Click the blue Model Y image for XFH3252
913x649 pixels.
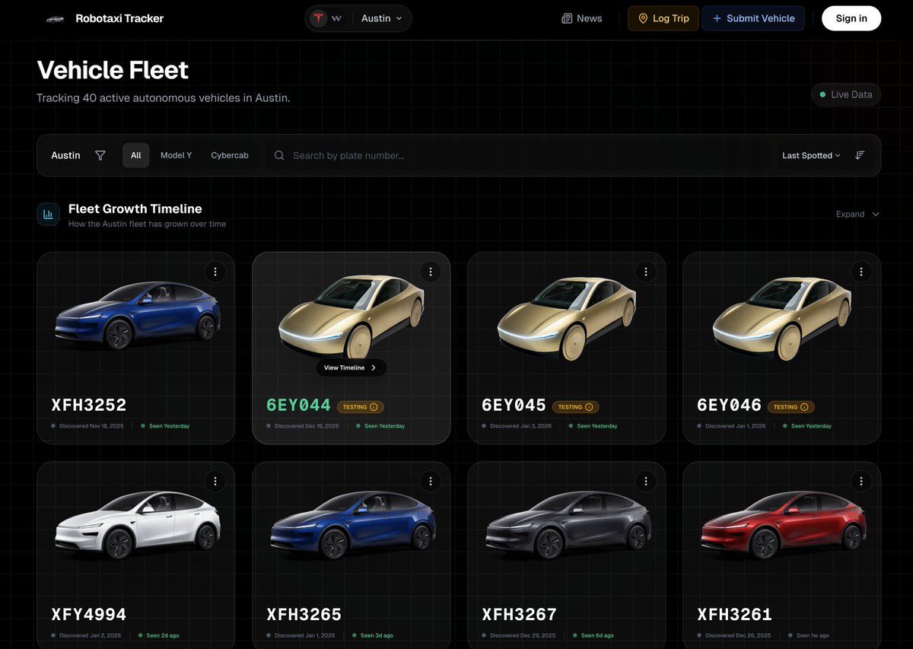[x=137, y=315]
